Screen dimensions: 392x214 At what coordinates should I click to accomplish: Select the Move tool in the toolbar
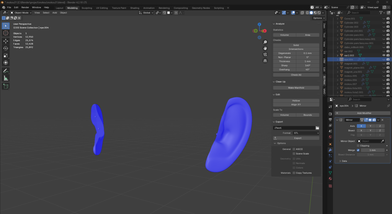6,41
